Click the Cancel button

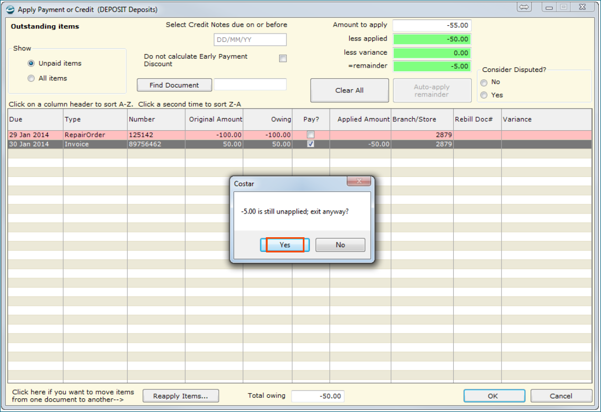(561, 396)
